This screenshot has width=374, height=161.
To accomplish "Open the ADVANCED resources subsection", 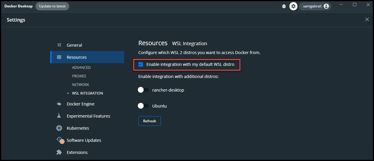I will [81, 68].
